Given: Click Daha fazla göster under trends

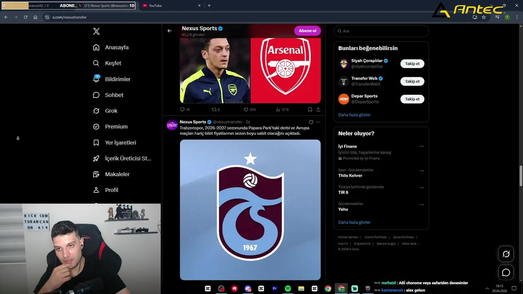Looking at the screenshot, I should pyautogui.click(x=354, y=223).
